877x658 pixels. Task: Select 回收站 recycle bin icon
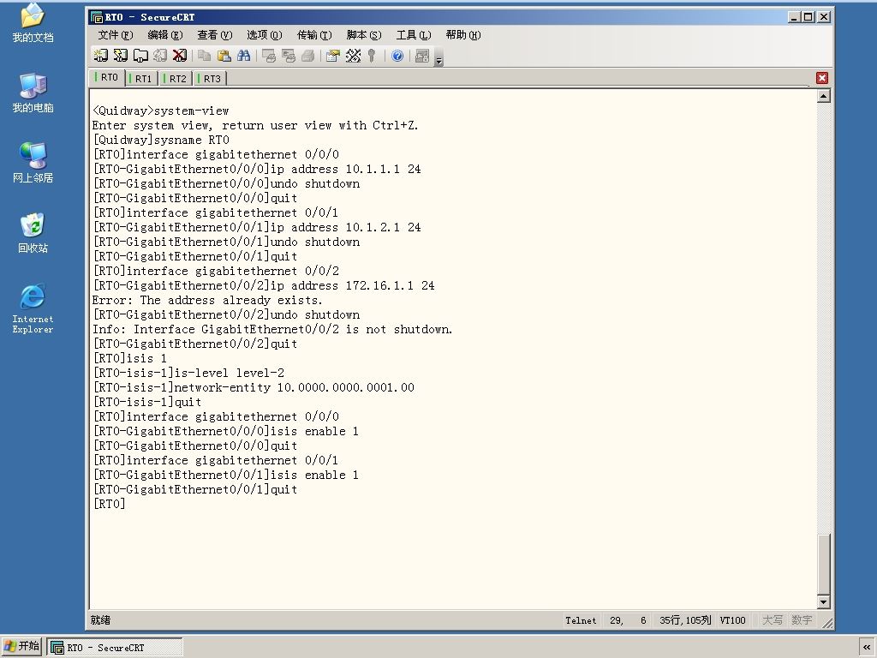tap(33, 233)
